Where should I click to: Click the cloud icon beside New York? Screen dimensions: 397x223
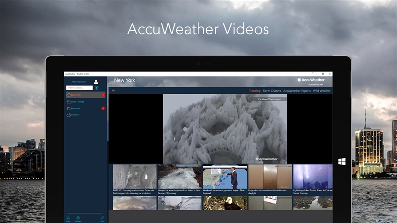(69, 95)
